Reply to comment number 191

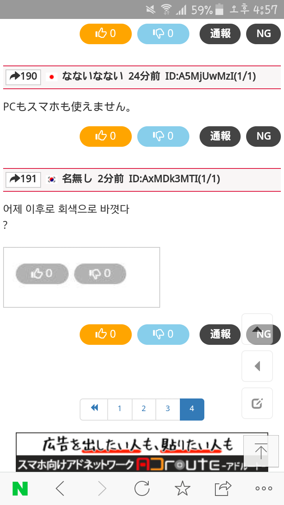23,179
